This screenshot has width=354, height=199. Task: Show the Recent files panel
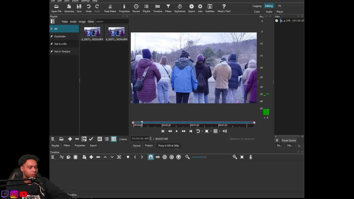pos(136,8)
